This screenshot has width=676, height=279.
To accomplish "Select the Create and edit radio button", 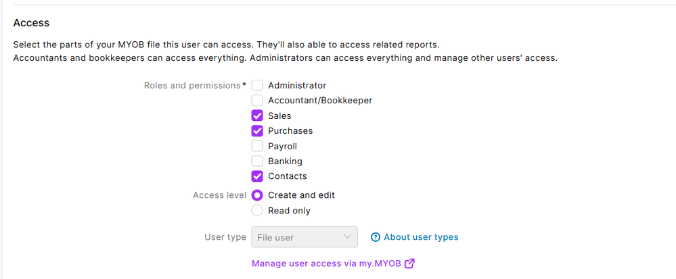I will 257,195.
